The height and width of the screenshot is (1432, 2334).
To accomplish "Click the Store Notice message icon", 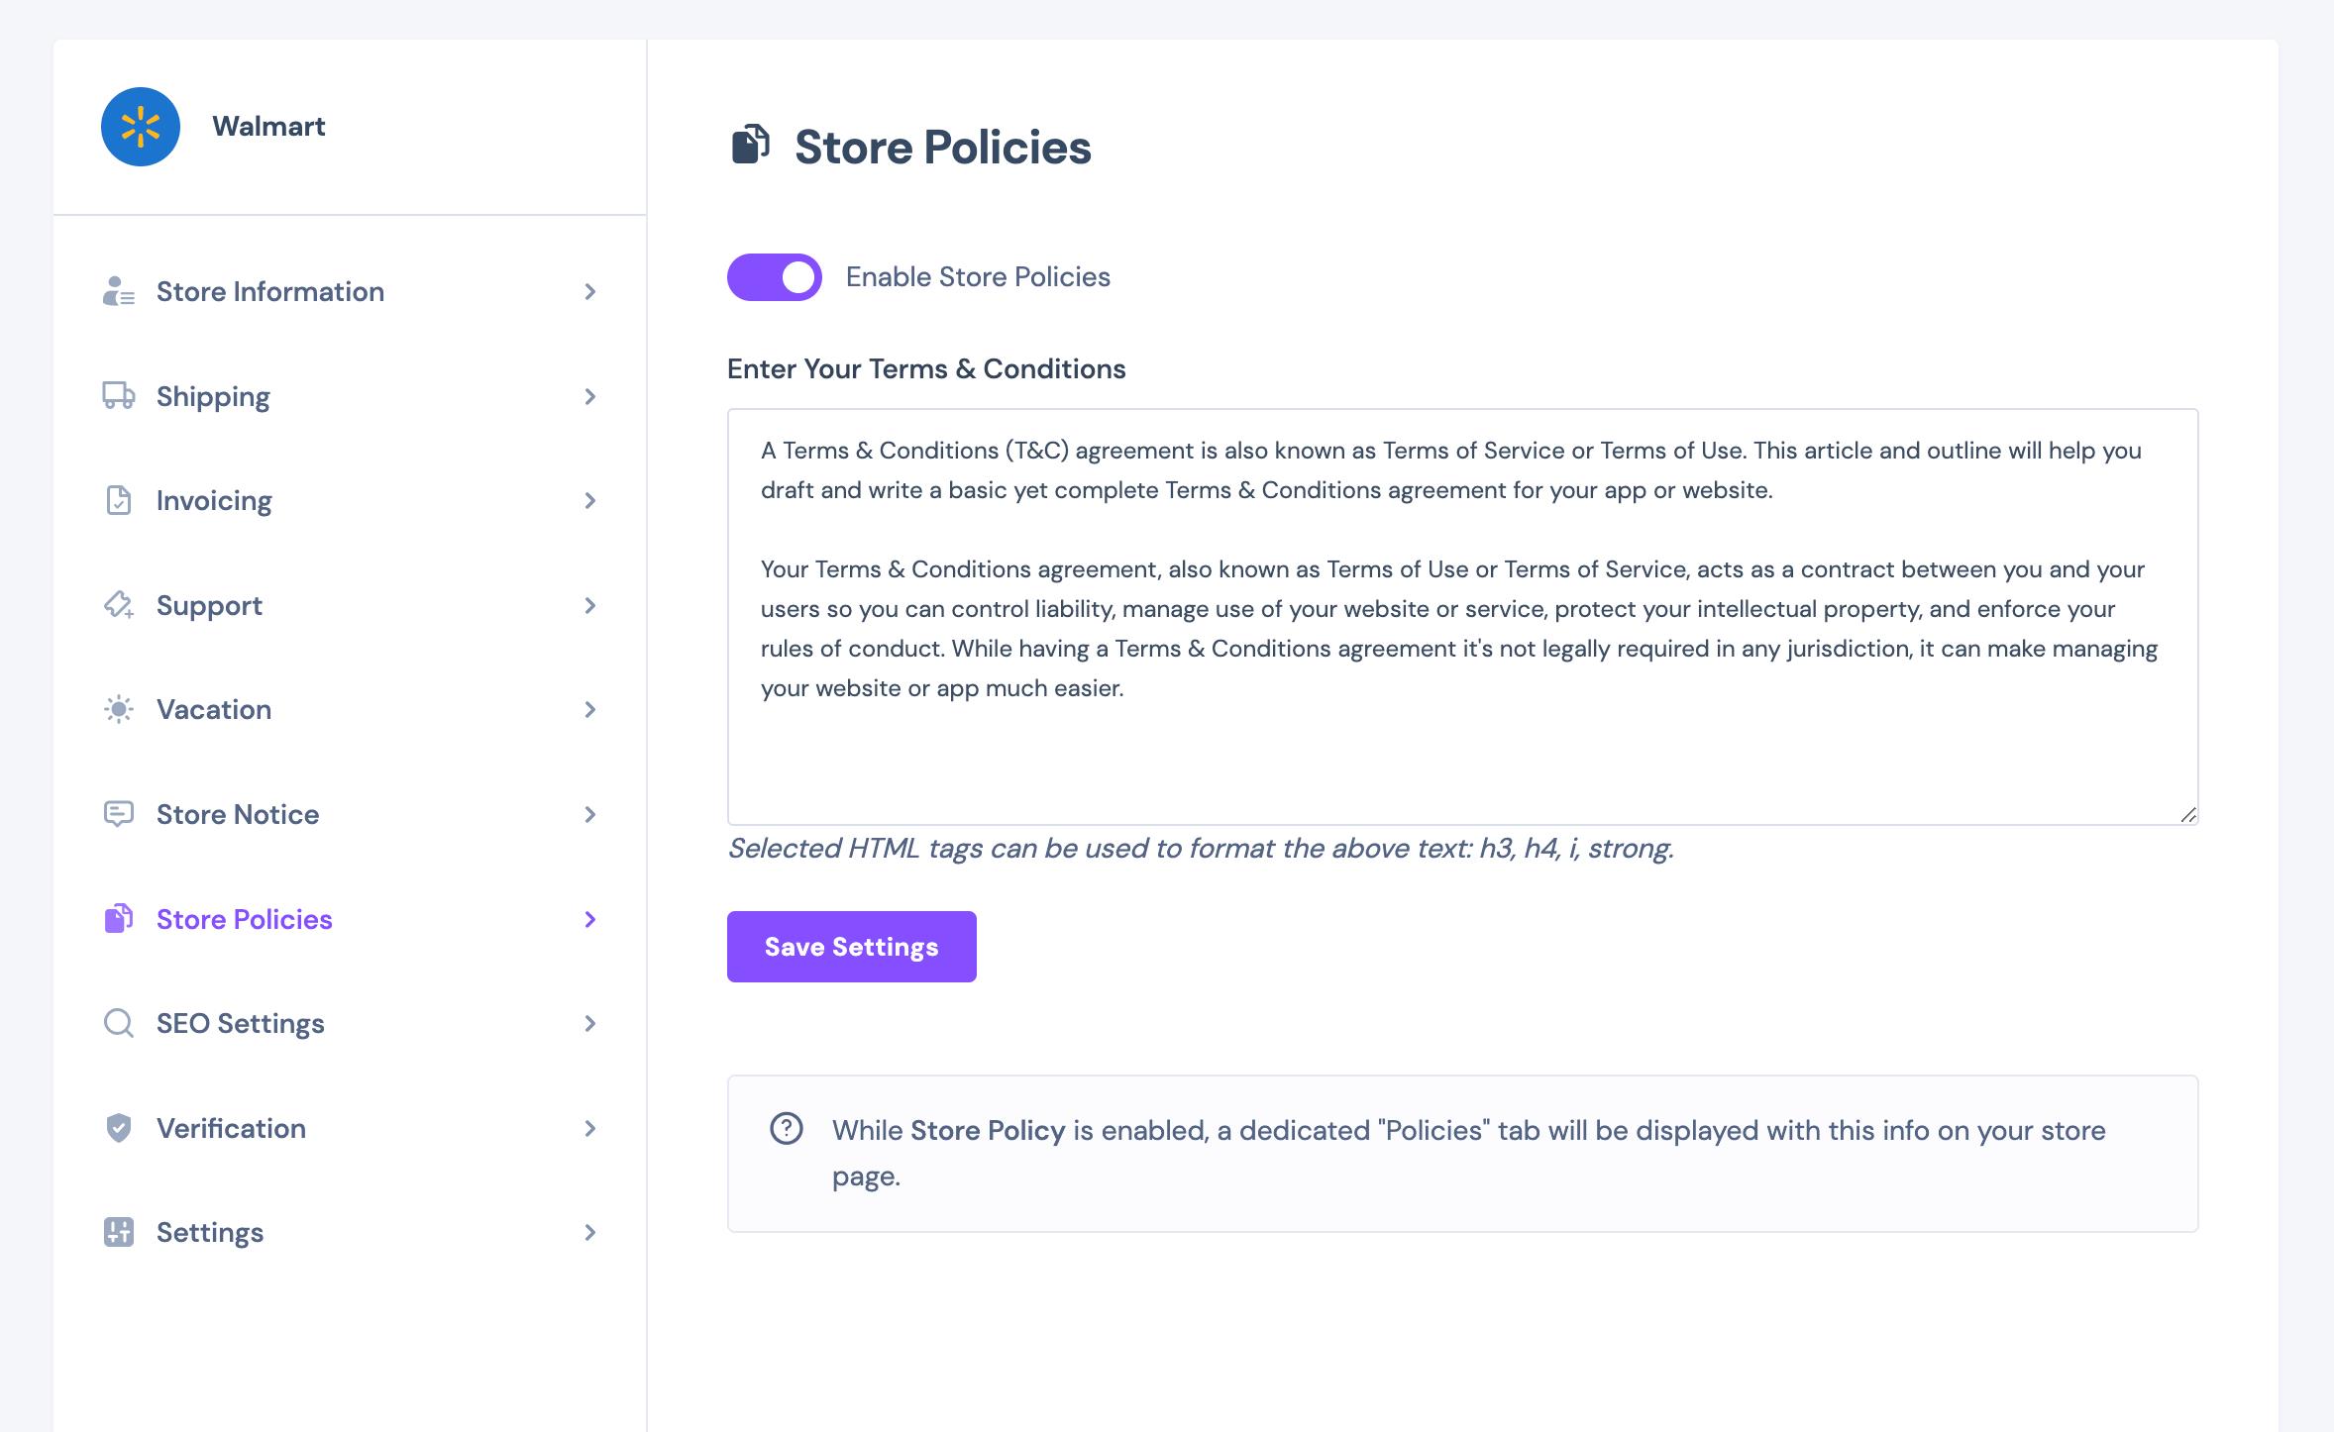I will click(x=119, y=814).
